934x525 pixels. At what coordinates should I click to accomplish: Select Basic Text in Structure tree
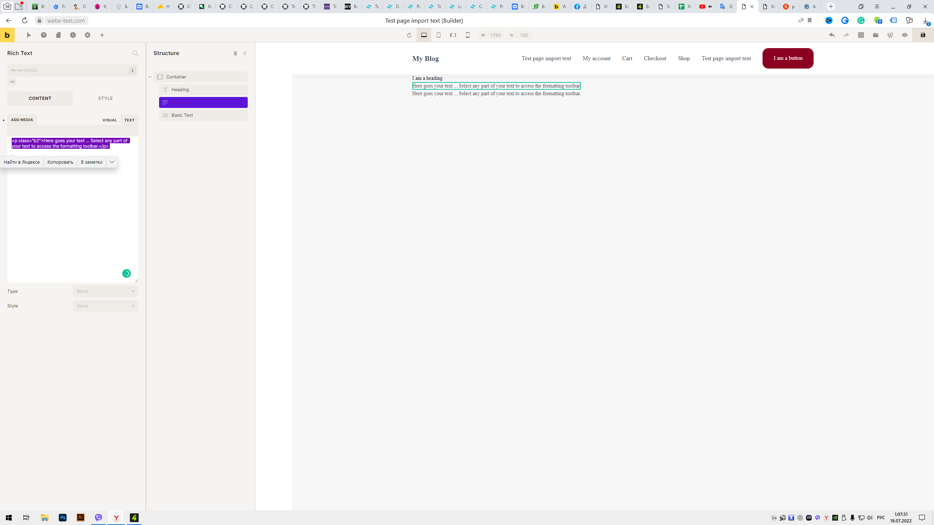tap(203, 115)
